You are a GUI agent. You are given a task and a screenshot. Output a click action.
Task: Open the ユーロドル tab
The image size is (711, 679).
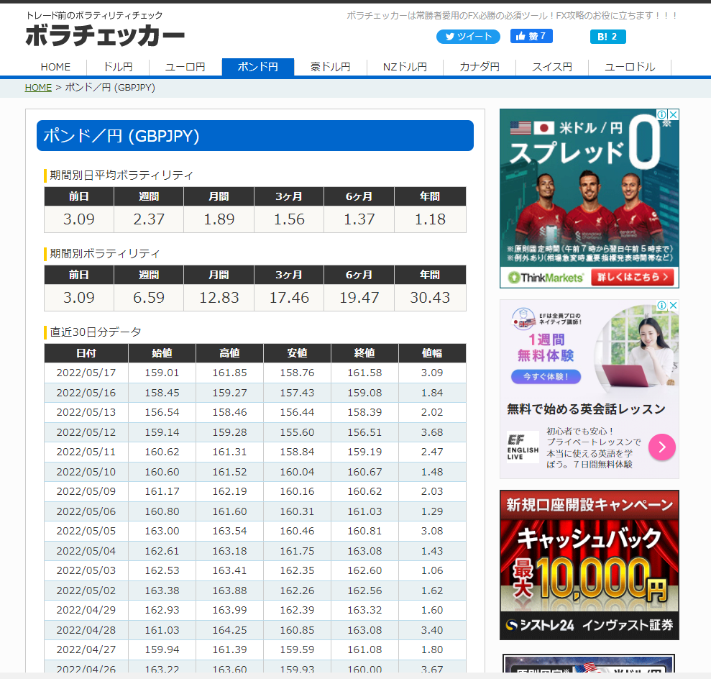(x=630, y=67)
